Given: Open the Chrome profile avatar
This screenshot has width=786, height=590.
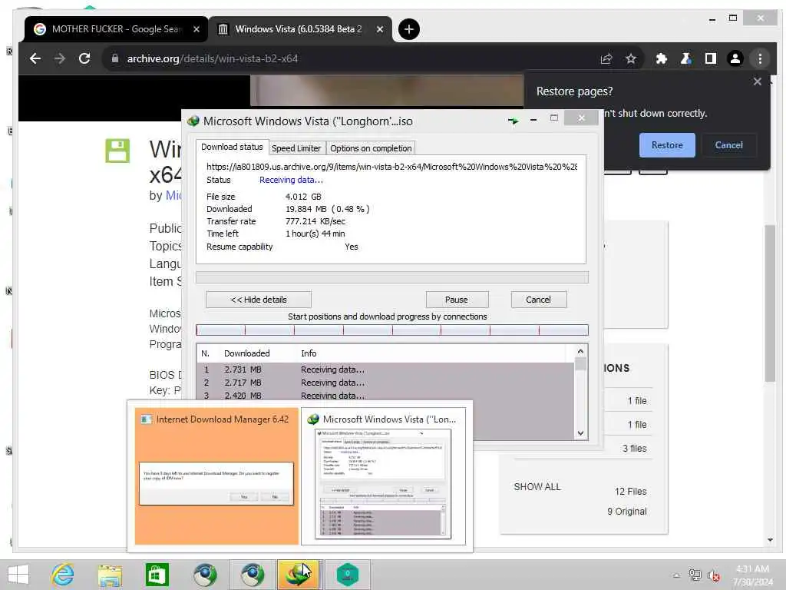Looking at the screenshot, I should pos(735,58).
